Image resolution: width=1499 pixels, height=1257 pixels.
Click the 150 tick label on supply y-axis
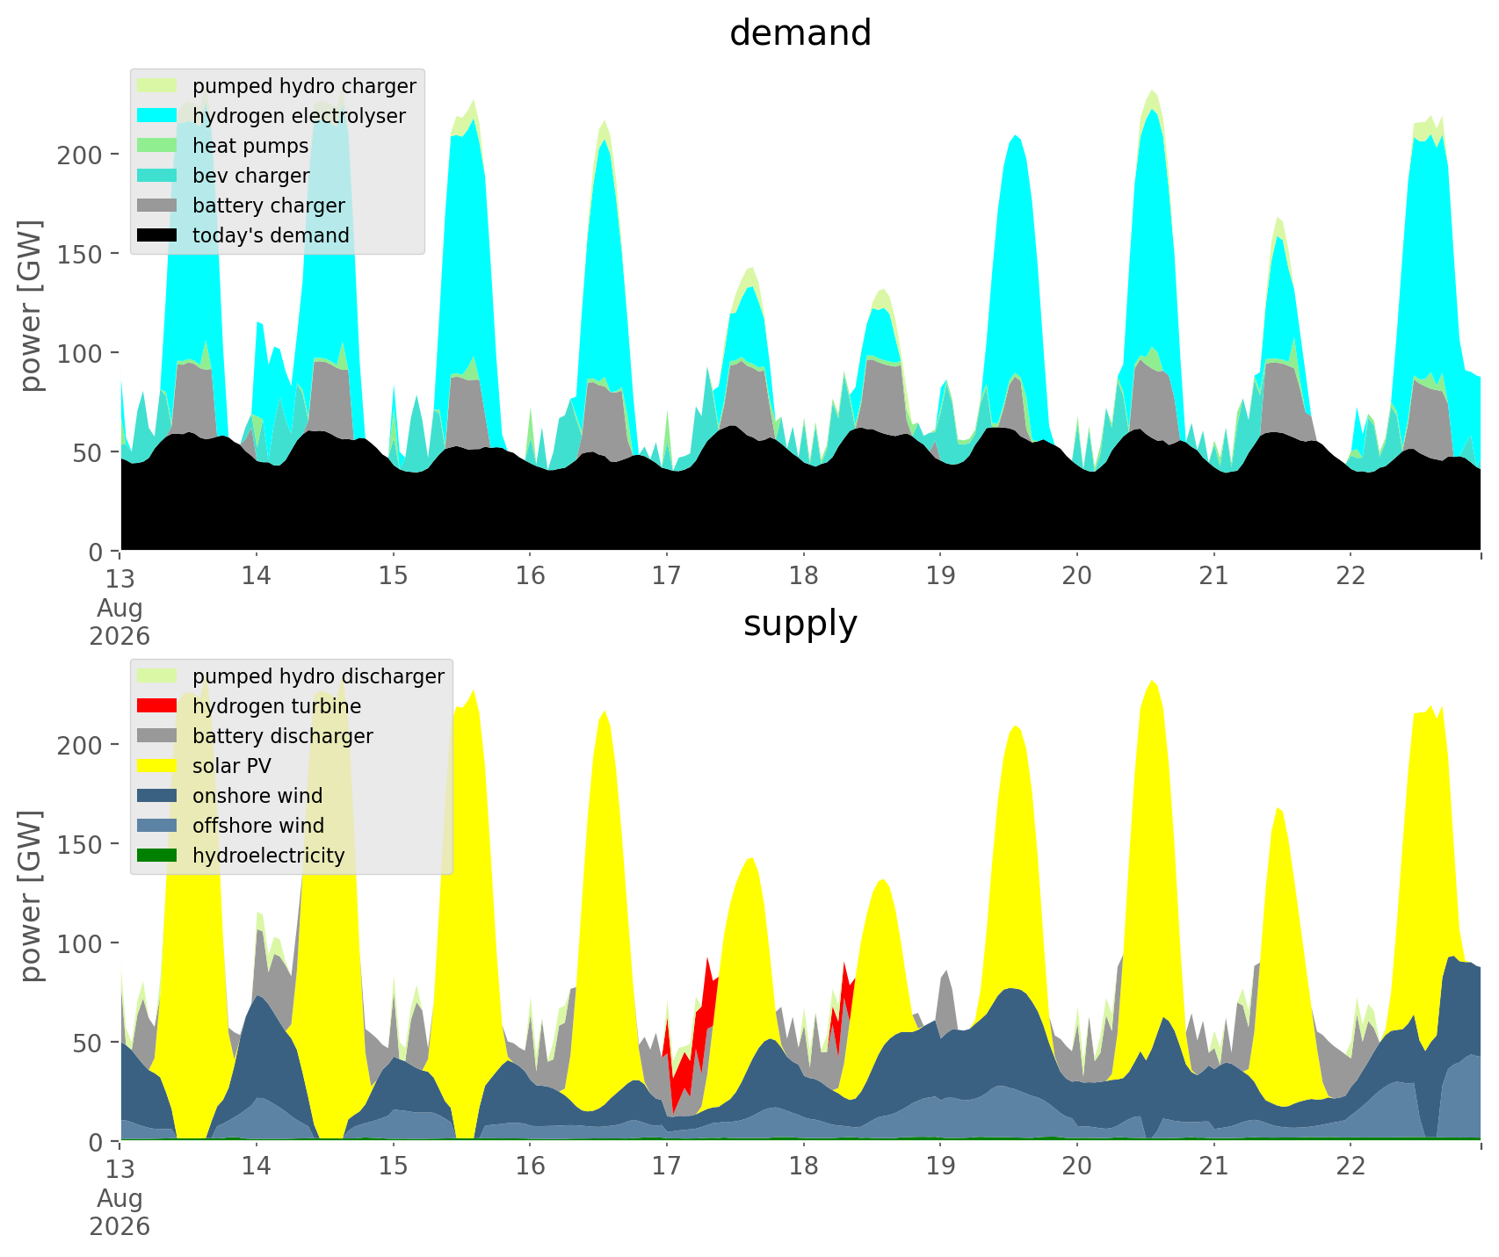pyautogui.click(x=79, y=844)
